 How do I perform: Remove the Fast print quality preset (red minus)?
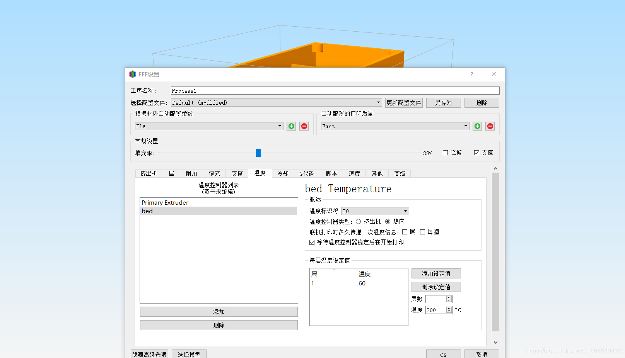(x=490, y=126)
